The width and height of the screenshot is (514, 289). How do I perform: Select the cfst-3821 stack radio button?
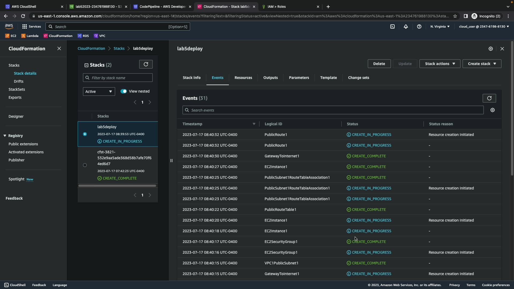coord(85,165)
